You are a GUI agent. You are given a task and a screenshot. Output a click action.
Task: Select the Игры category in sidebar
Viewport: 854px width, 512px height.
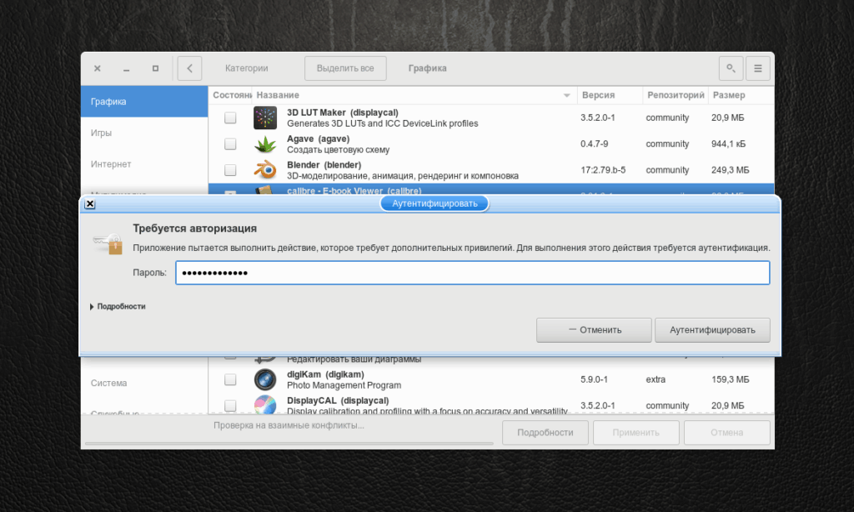coord(144,133)
